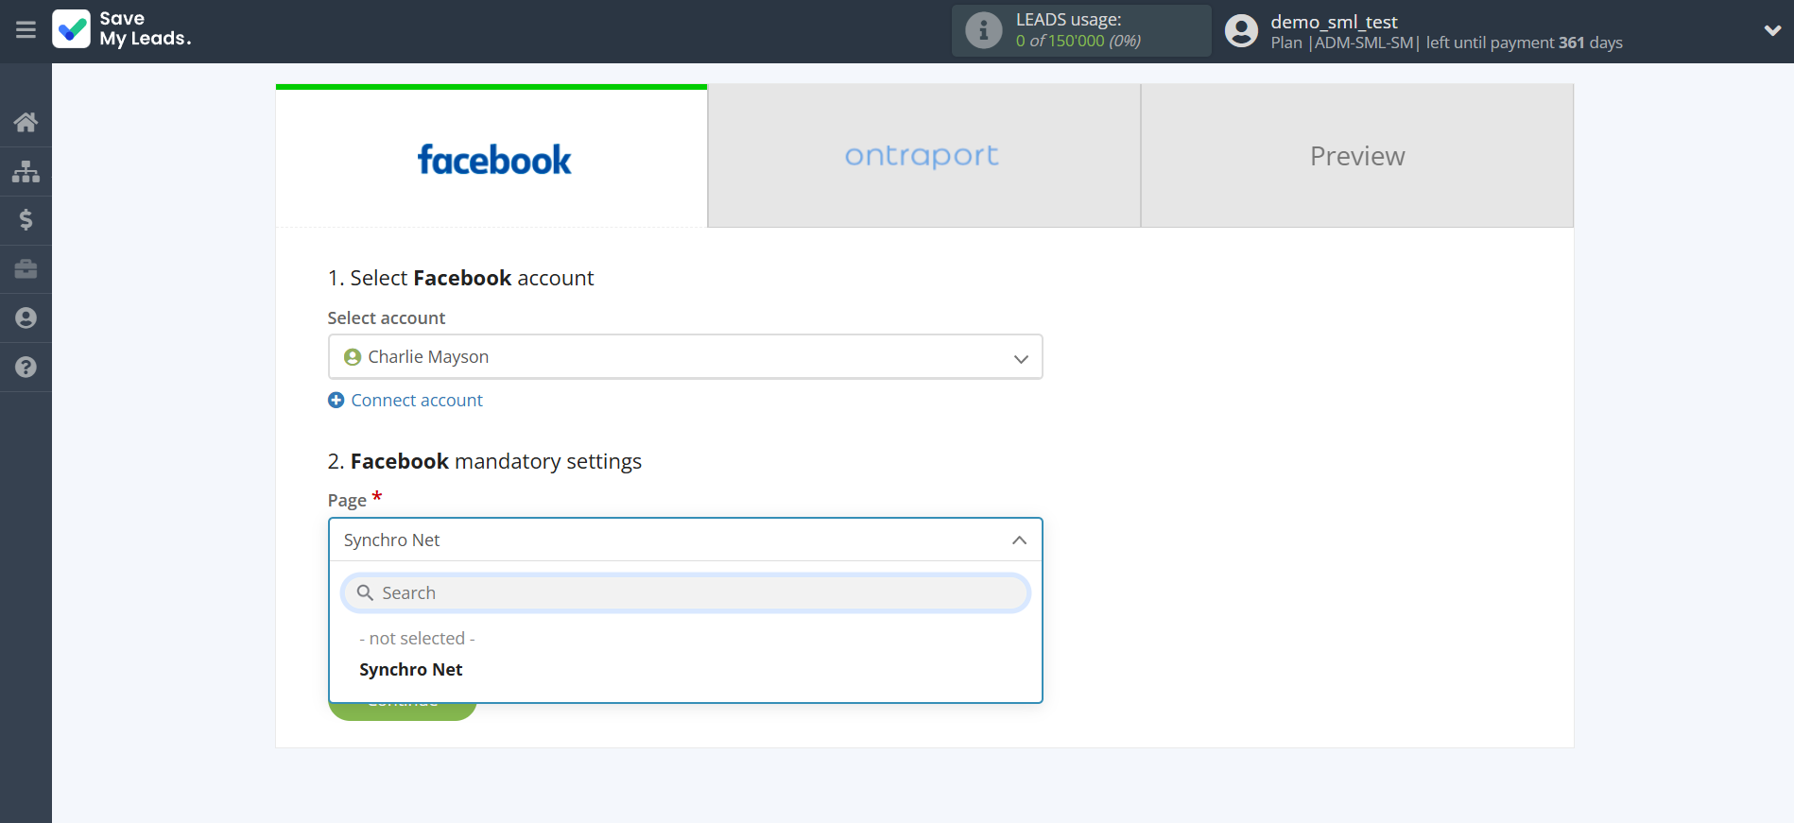
Task: Select Synchro Net option from list
Action: coord(411,670)
